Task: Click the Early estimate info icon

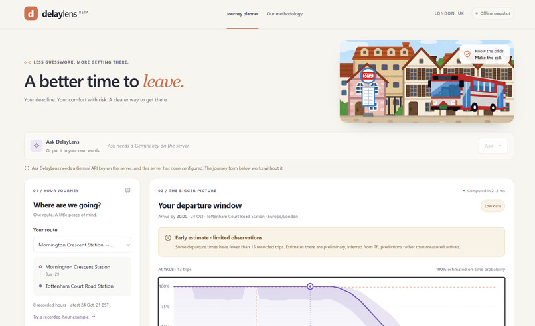Action: 168,238
